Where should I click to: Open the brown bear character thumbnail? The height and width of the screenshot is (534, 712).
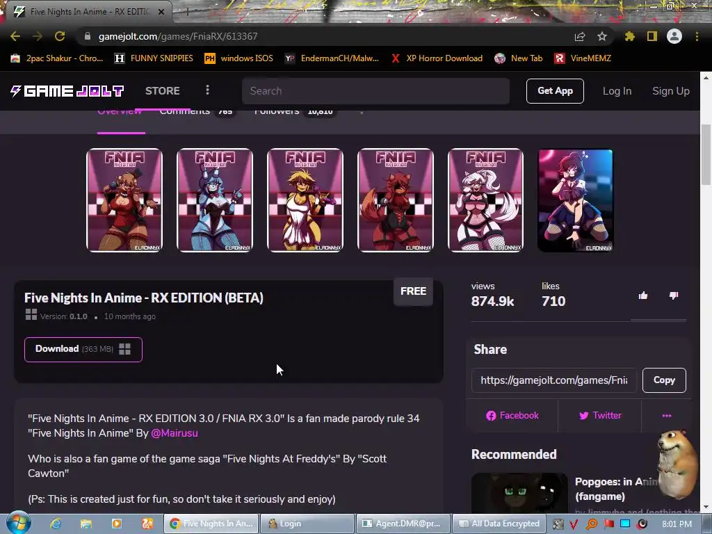pos(124,200)
